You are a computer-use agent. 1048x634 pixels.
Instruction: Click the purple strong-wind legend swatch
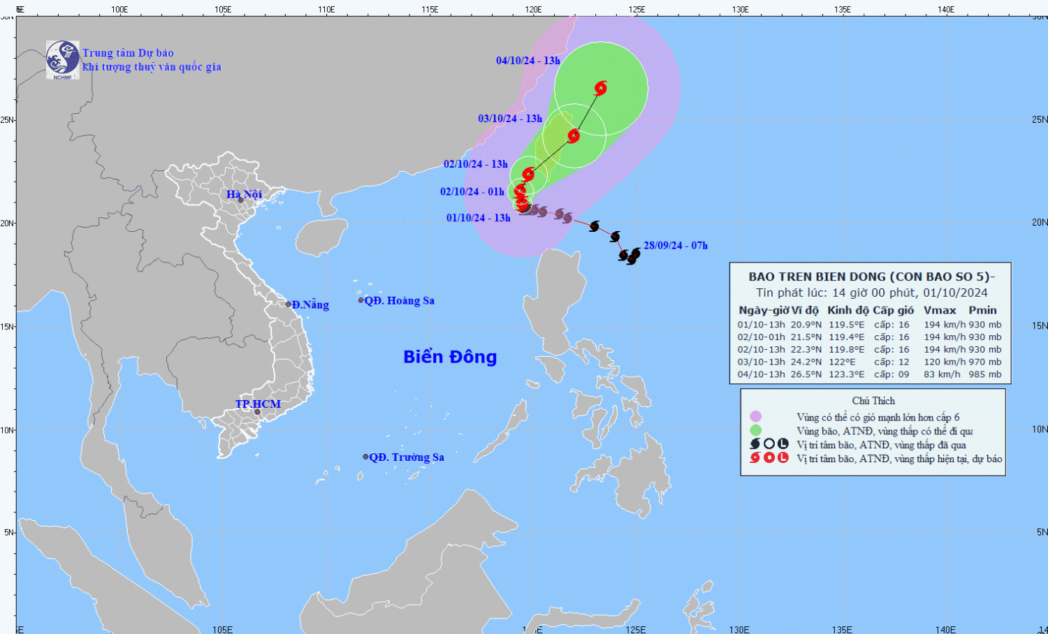755,417
